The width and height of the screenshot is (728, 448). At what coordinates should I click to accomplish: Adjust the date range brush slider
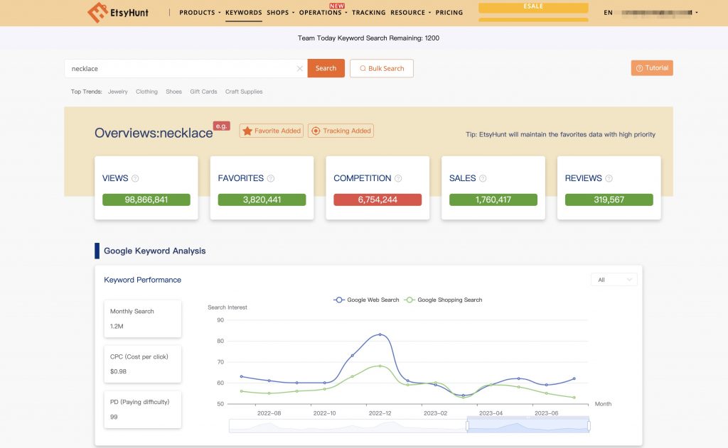(x=527, y=425)
